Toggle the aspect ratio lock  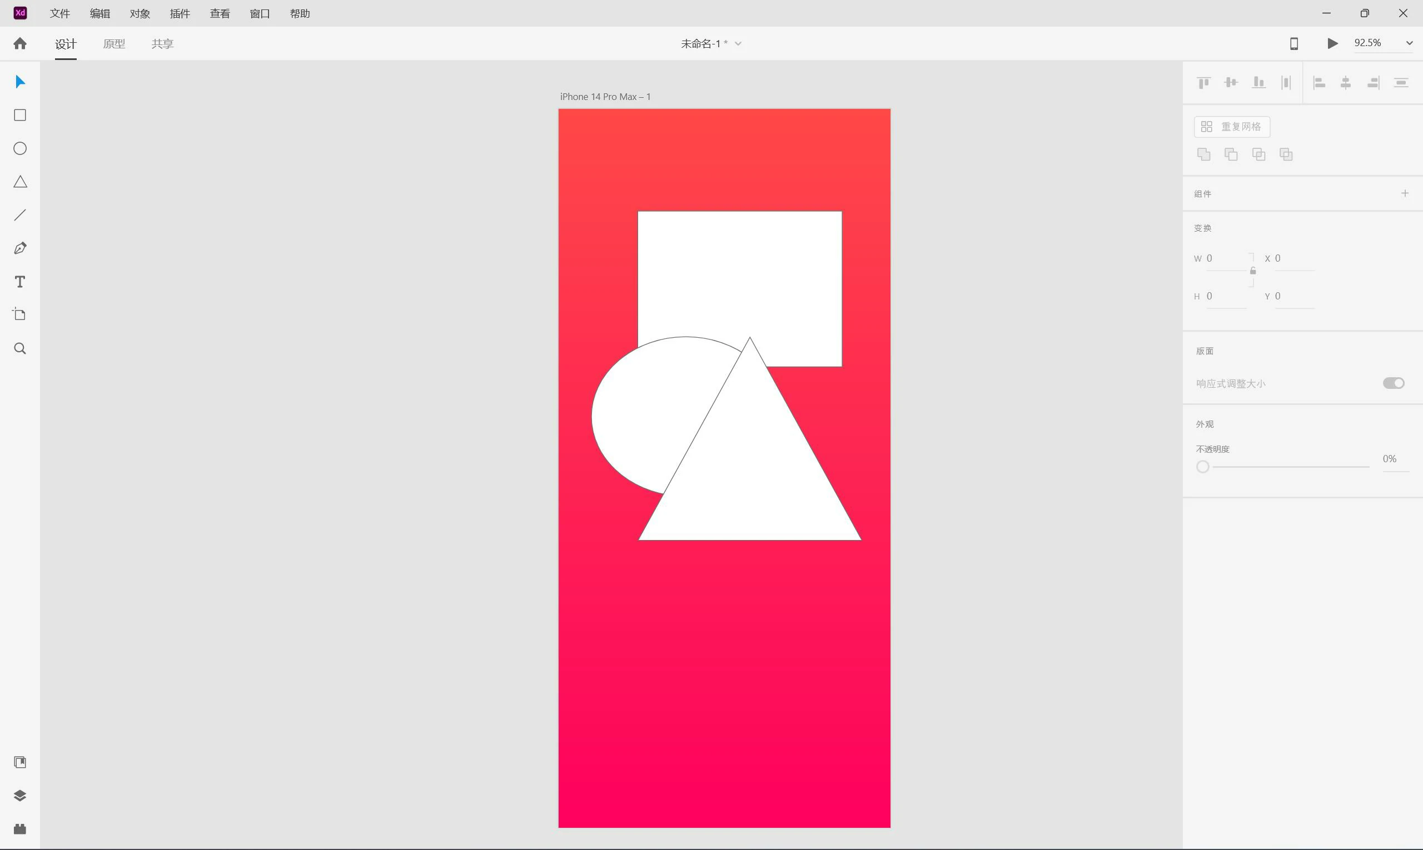1253,271
